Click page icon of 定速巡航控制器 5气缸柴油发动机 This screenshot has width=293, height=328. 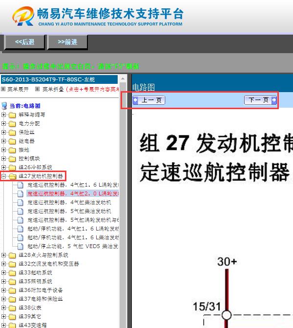point(21,212)
